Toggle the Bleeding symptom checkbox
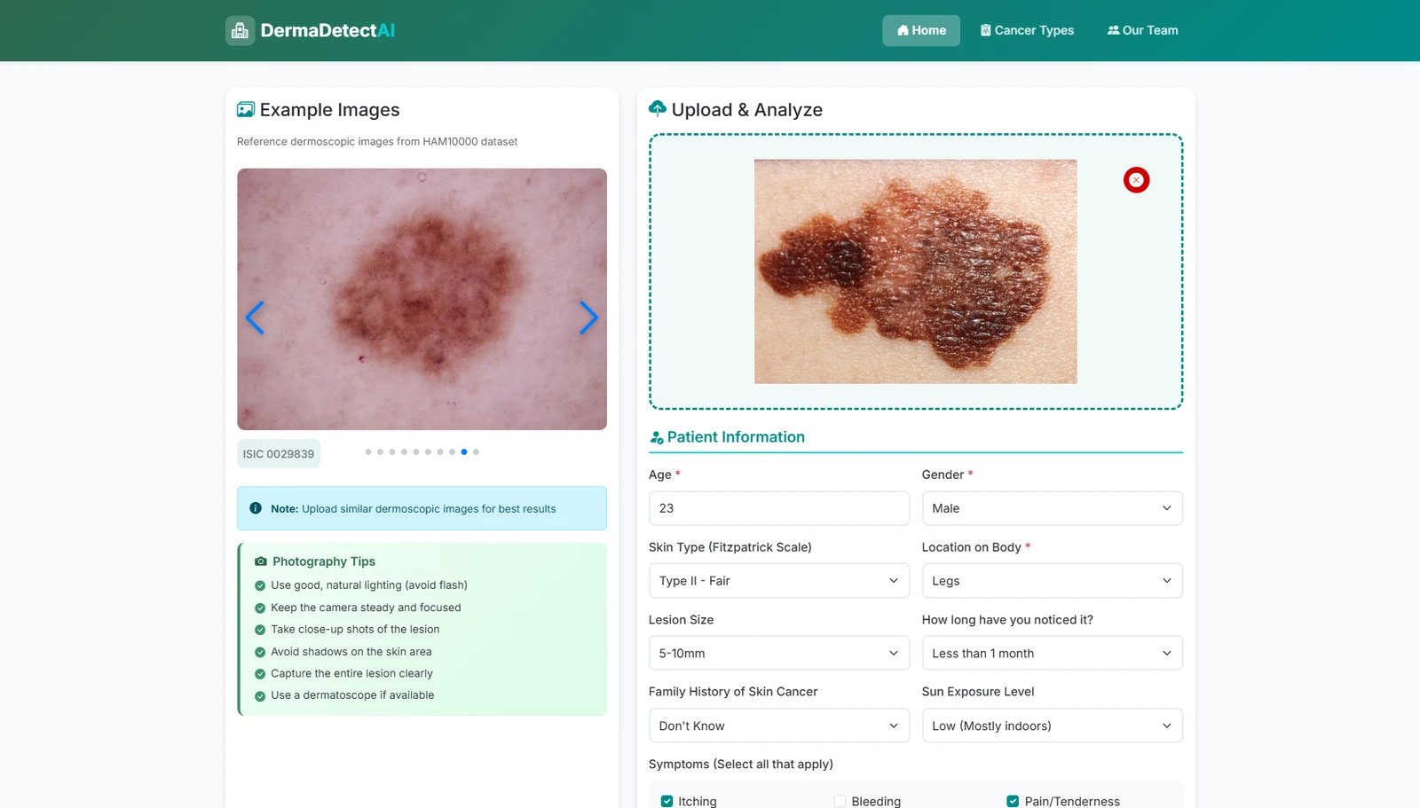Image resolution: width=1420 pixels, height=808 pixels. (x=840, y=801)
